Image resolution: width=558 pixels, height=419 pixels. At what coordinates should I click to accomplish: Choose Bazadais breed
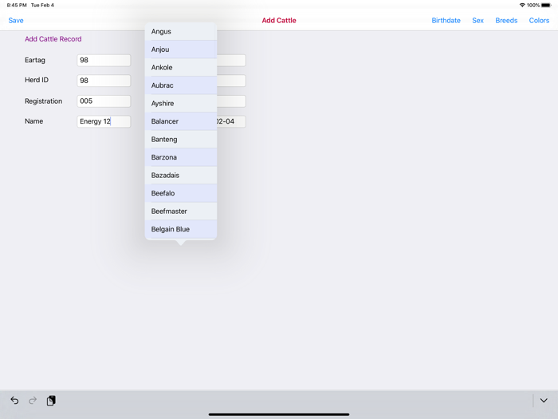pos(181,176)
